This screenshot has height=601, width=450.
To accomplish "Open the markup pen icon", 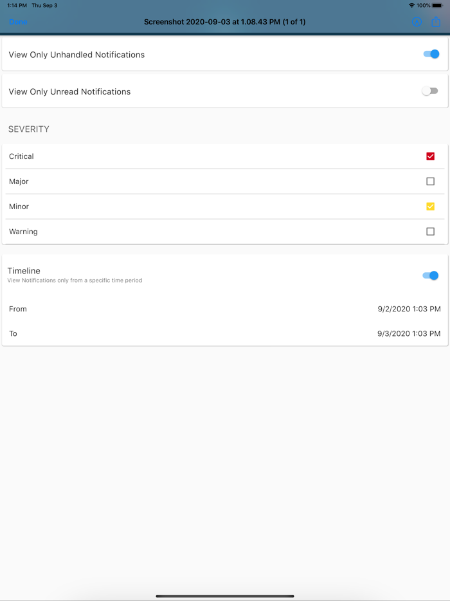I will 417,22.
